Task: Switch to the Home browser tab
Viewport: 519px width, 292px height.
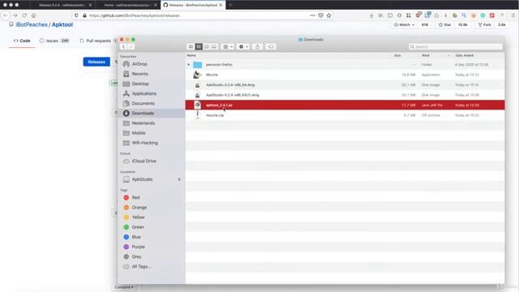Action: [x=128, y=5]
